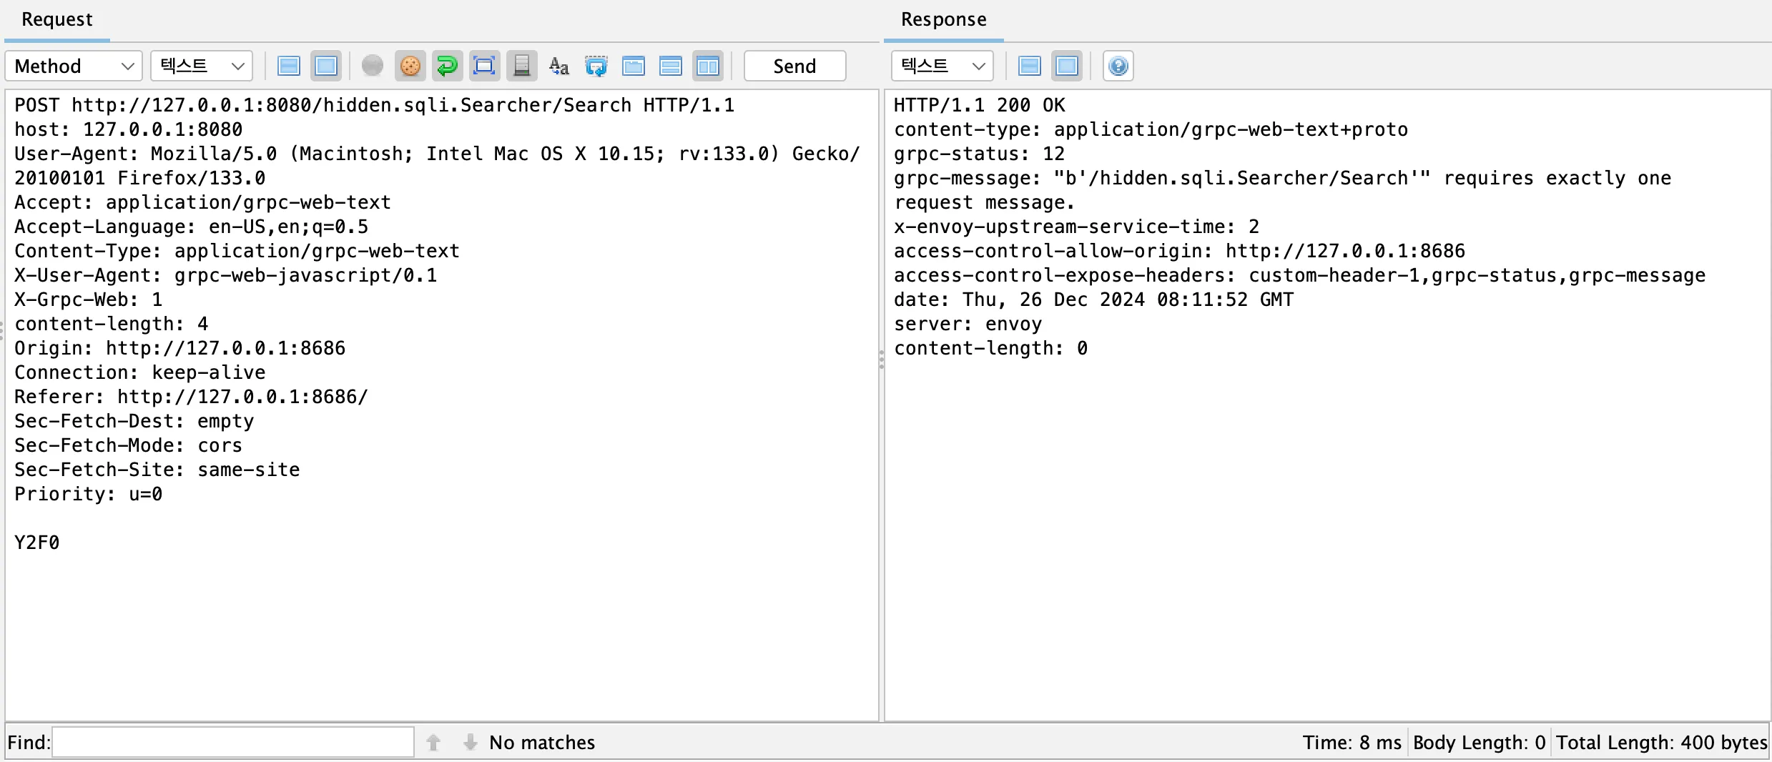The height and width of the screenshot is (762, 1772).
Task: Open the Response help icon
Action: pyautogui.click(x=1117, y=65)
